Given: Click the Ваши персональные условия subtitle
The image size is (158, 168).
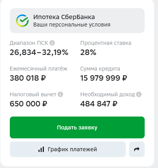Looking at the screenshot, I should pos(72,25).
